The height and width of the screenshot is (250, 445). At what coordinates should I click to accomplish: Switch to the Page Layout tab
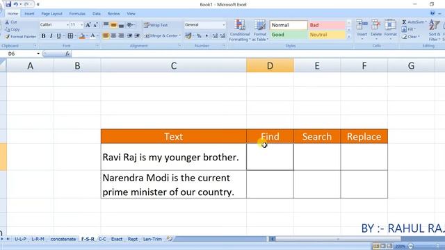click(51, 14)
